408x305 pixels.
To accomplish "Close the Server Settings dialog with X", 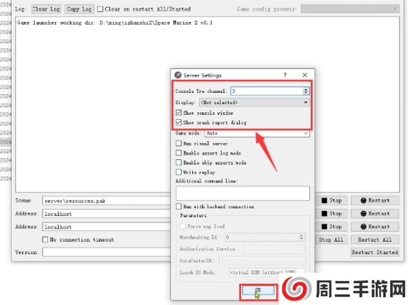I will point(304,75).
